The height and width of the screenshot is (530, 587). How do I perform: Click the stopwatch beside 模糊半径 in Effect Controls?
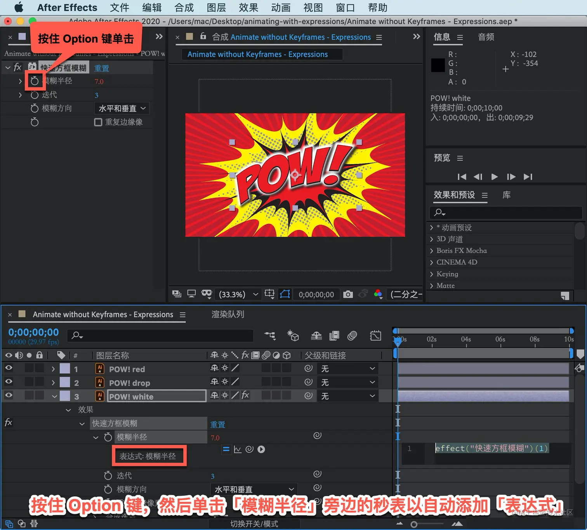(35, 81)
